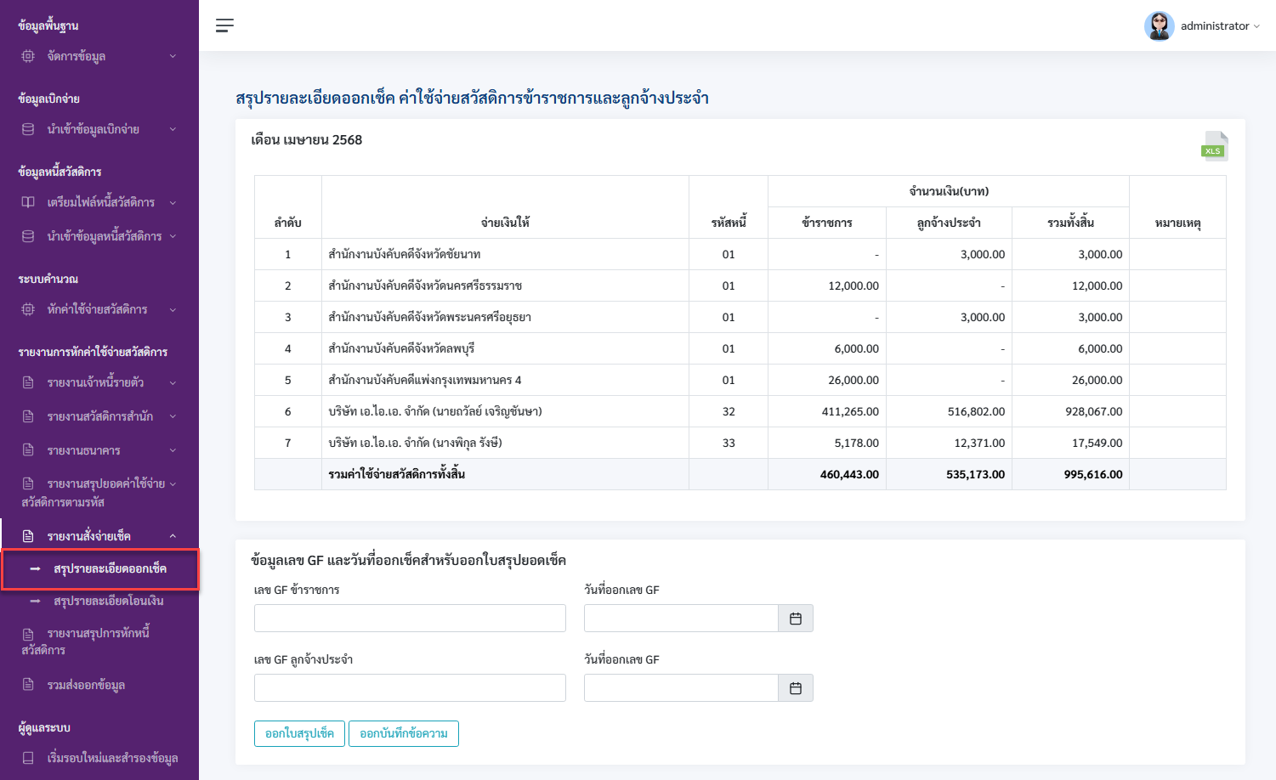Click document icon beside รายงานธนาคาร
1276x780 pixels.
click(x=28, y=450)
